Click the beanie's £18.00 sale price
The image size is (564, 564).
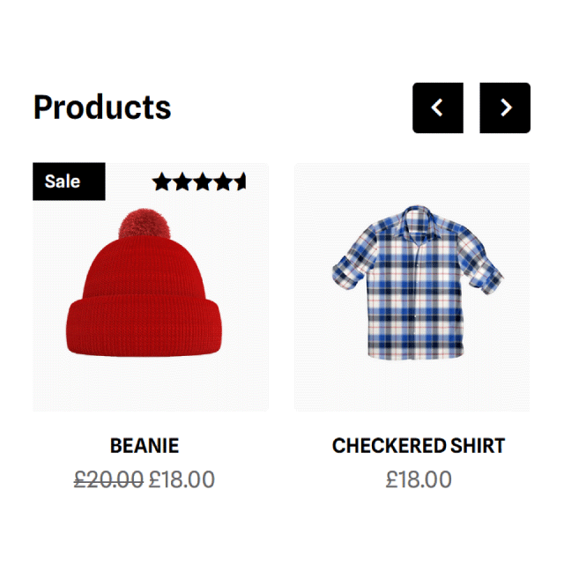182,479
